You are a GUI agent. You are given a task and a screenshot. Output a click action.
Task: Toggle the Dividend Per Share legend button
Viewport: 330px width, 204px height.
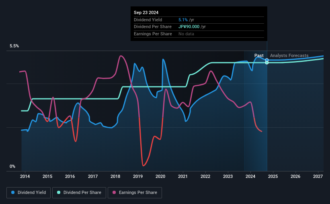click(79, 193)
